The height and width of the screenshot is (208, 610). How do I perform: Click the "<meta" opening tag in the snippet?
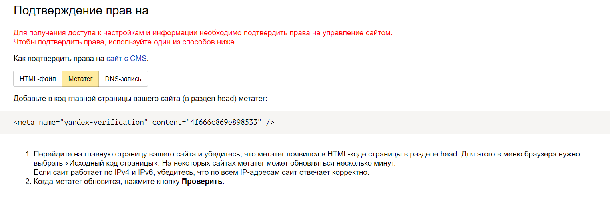(x=24, y=122)
